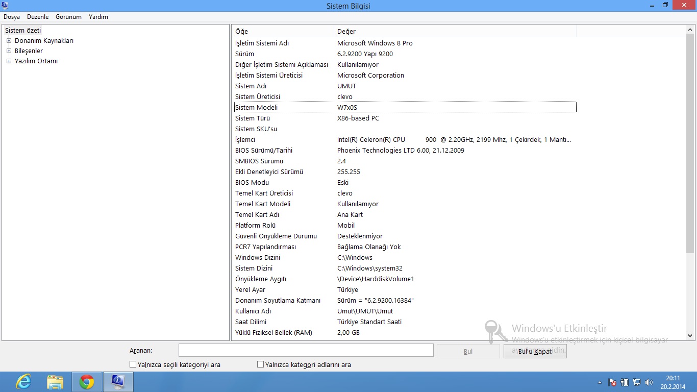Select the Sistem Türü row
Screen dimensions: 697x392
[405, 118]
